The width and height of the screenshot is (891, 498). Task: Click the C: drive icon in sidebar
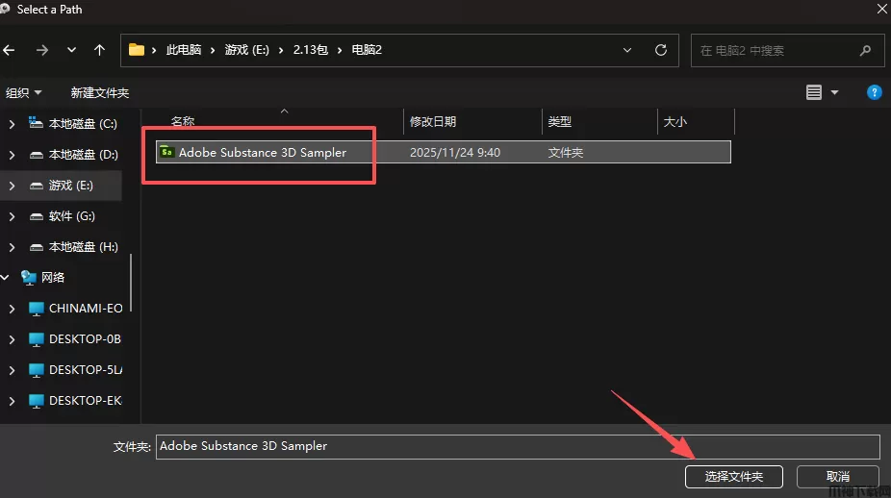tap(36, 123)
